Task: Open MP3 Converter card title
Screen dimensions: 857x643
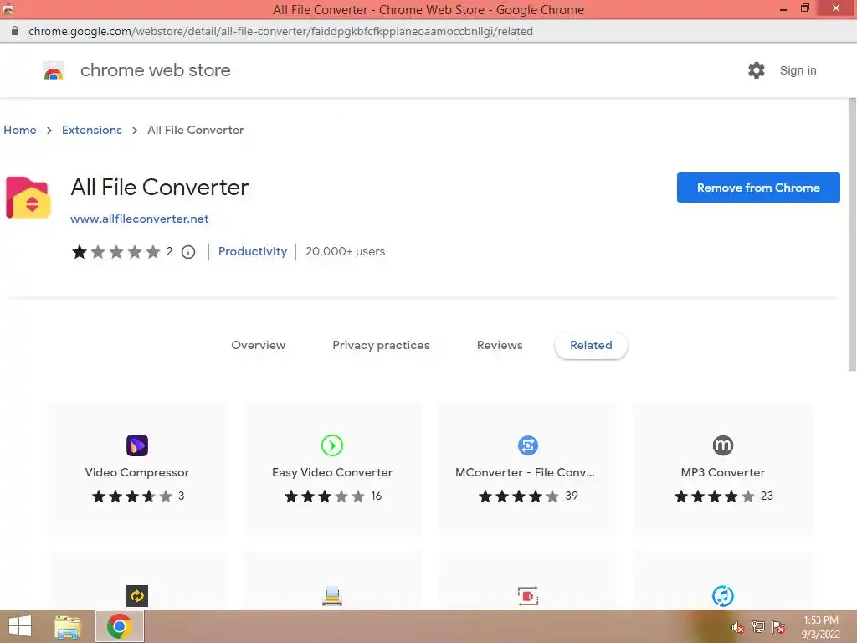Action: [x=723, y=472]
